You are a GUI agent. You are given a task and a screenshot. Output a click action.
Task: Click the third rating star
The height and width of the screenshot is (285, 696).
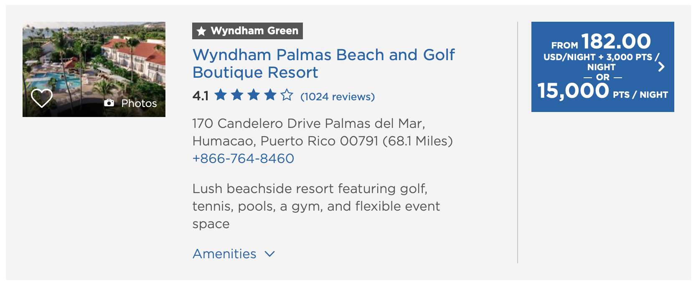click(254, 95)
